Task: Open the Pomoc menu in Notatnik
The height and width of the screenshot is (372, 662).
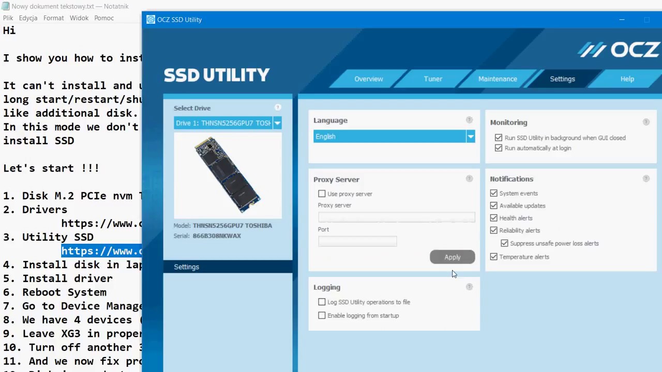Action: [x=104, y=18]
